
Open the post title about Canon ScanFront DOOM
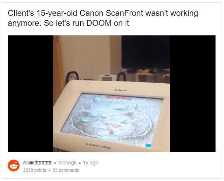click(103, 18)
